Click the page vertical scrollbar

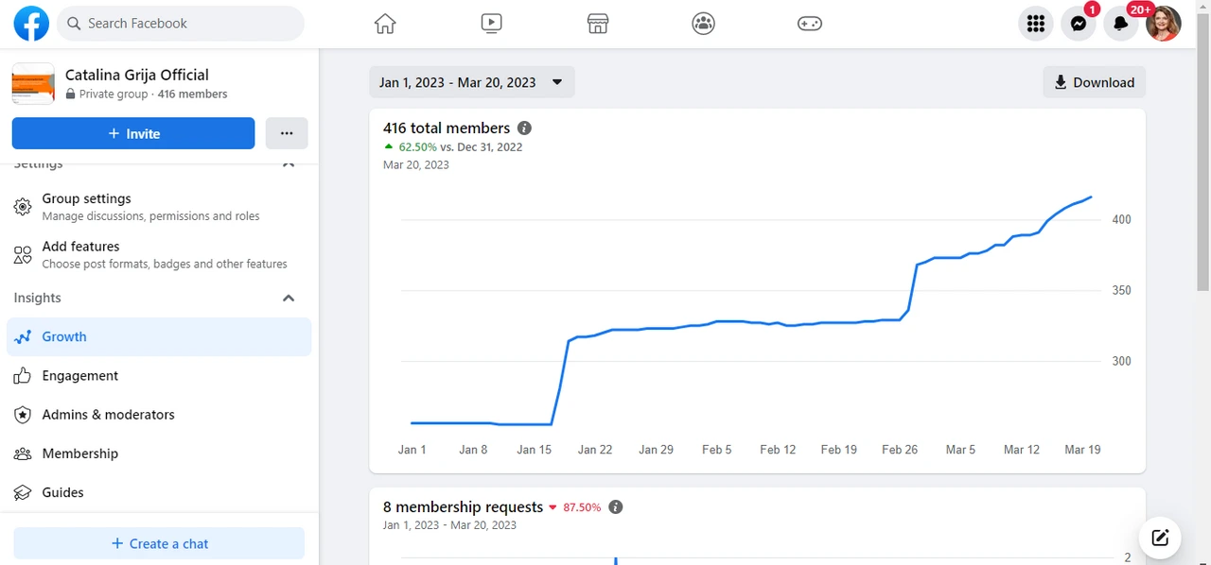click(1202, 170)
